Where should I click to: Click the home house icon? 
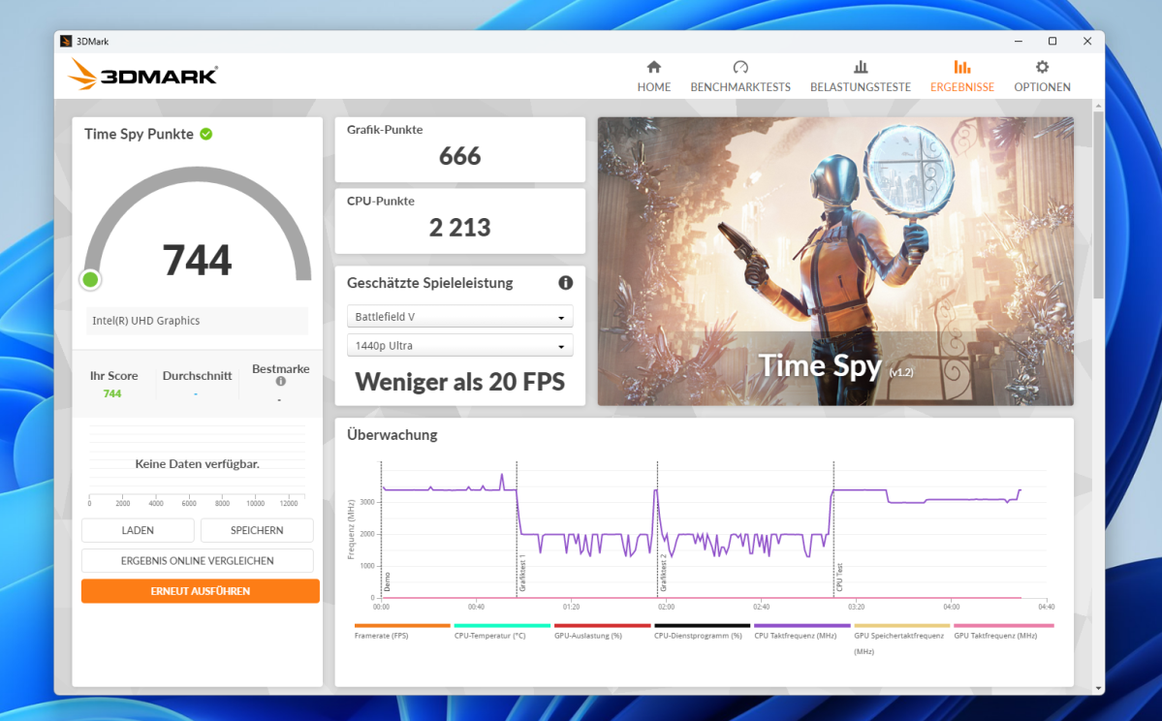click(x=653, y=68)
